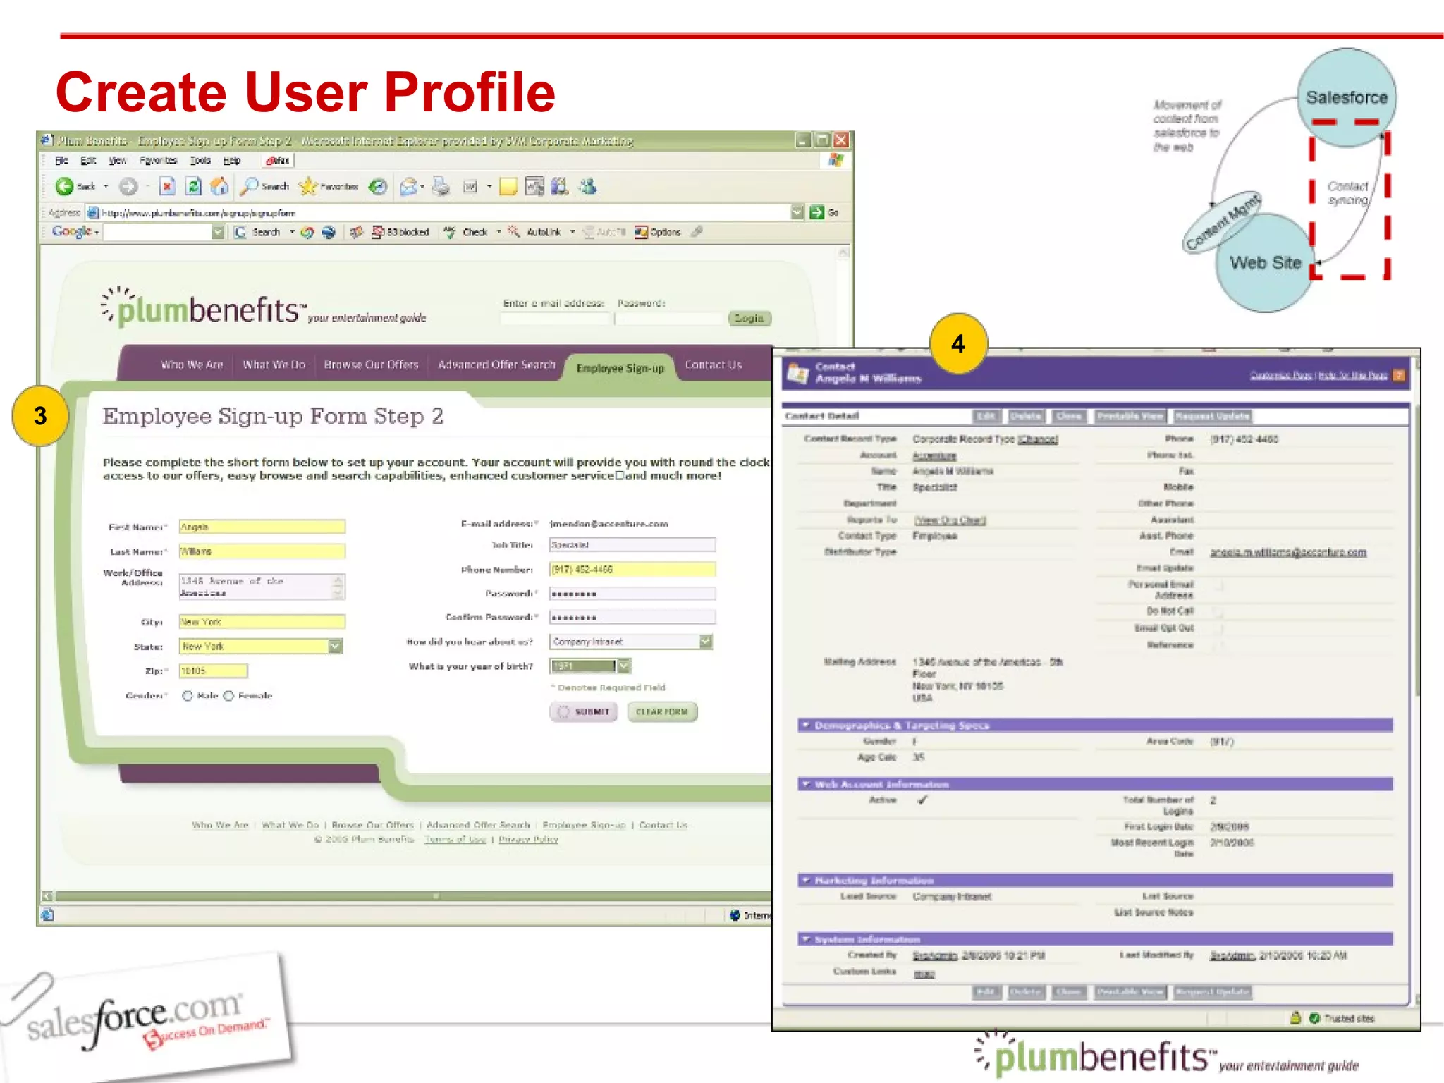
Task: Click the Mail envelope icon in IE toolbar
Action: tap(408, 186)
